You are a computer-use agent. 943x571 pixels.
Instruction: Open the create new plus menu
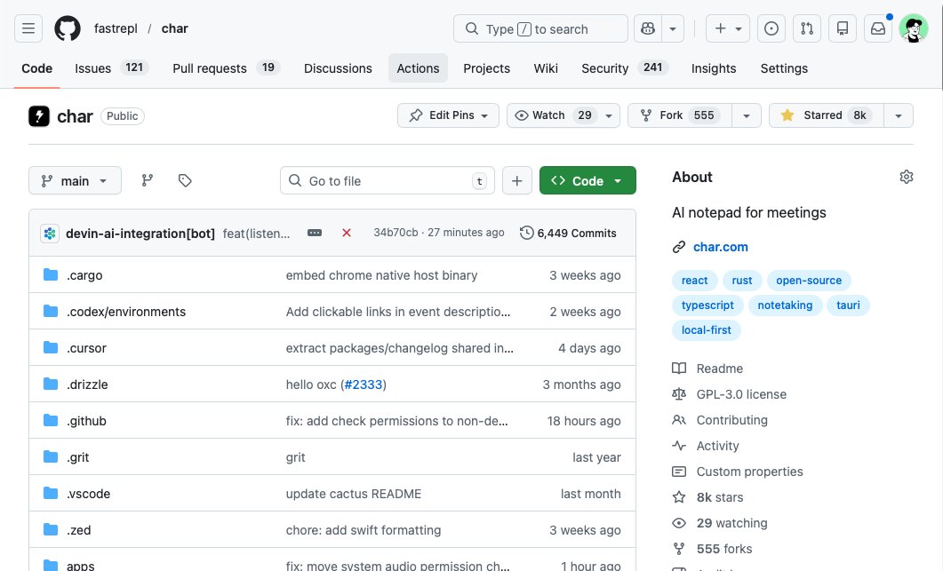728,28
